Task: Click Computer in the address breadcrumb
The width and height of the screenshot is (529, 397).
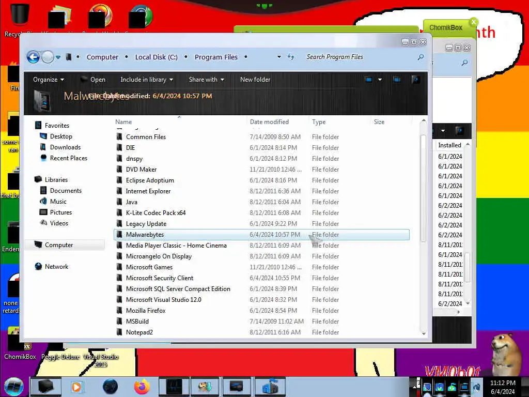Action: (102, 57)
